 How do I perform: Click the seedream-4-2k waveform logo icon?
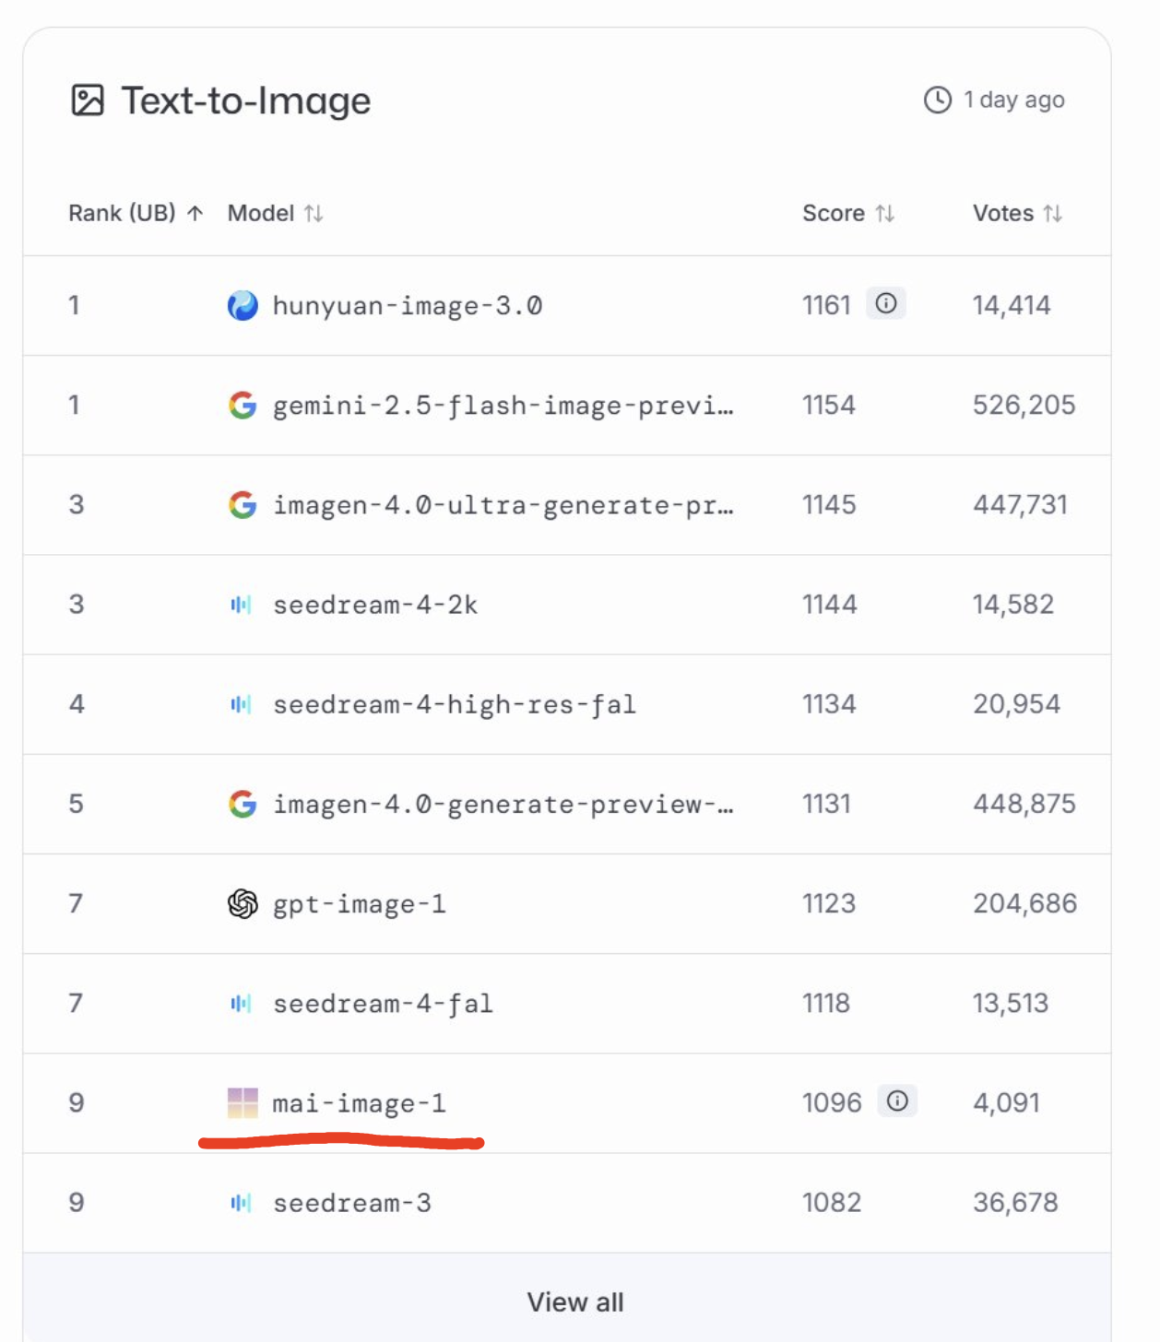point(241,605)
